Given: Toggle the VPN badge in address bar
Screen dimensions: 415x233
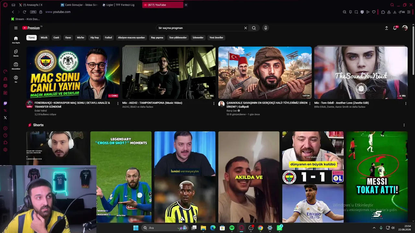Looking at the screenshot, I should click(x=33, y=12).
